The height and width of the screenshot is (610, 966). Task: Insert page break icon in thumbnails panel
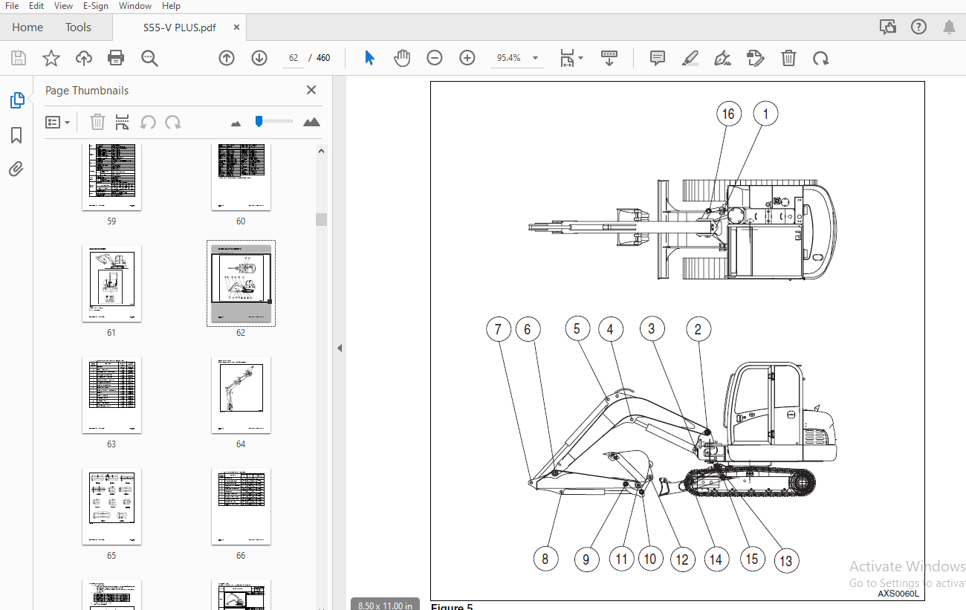point(123,122)
